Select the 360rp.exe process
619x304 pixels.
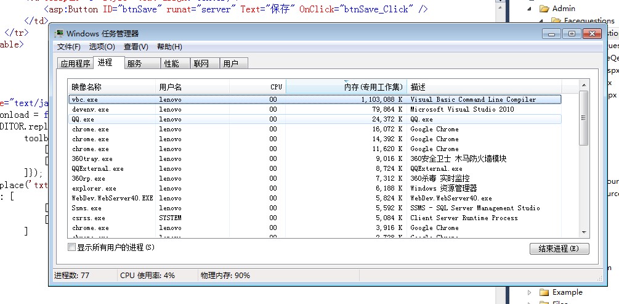click(x=315, y=179)
